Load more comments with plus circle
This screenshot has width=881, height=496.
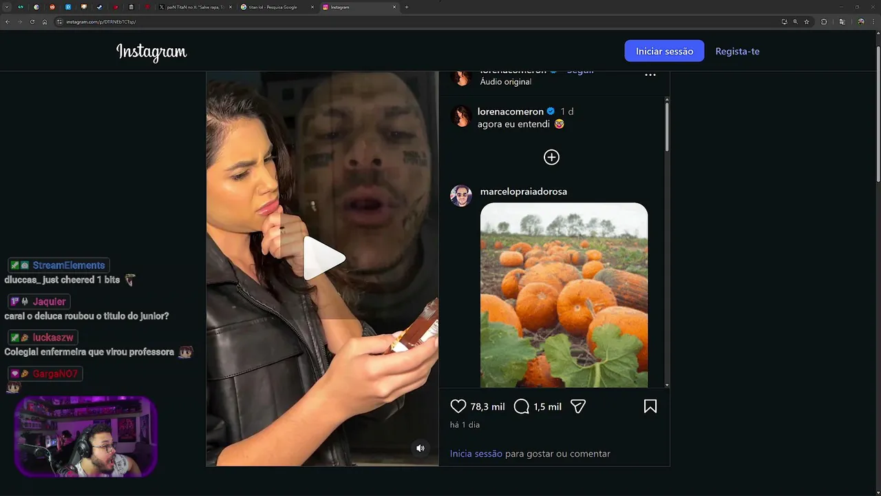[551, 157]
